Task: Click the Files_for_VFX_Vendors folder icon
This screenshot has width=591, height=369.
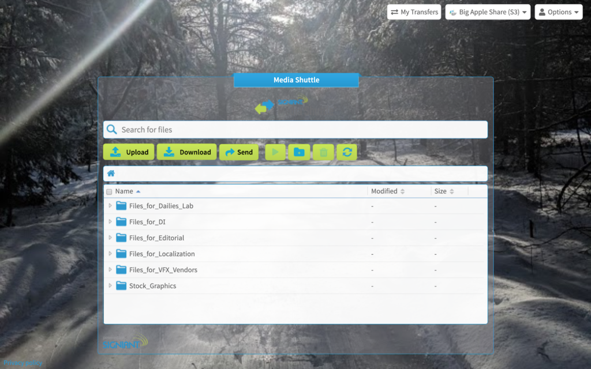Action: click(121, 270)
